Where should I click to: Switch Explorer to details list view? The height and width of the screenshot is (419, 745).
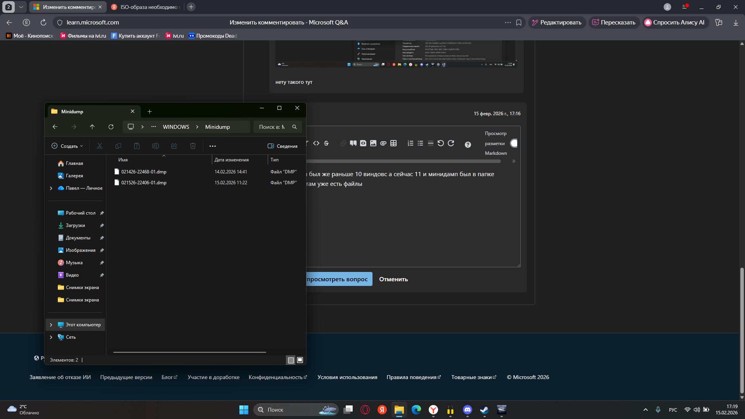point(291,360)
